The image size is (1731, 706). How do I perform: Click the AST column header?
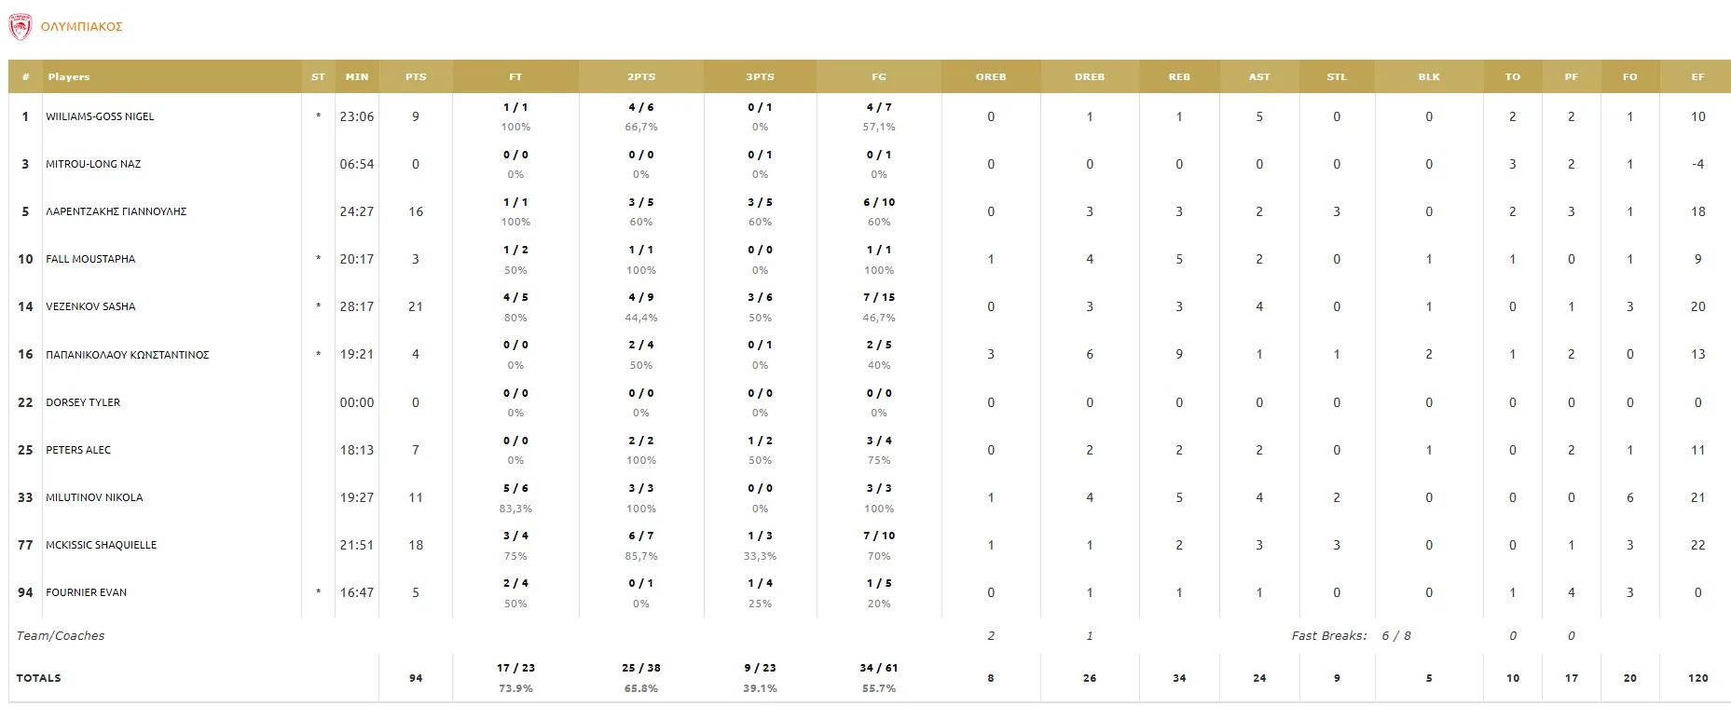coord(1259,76)
